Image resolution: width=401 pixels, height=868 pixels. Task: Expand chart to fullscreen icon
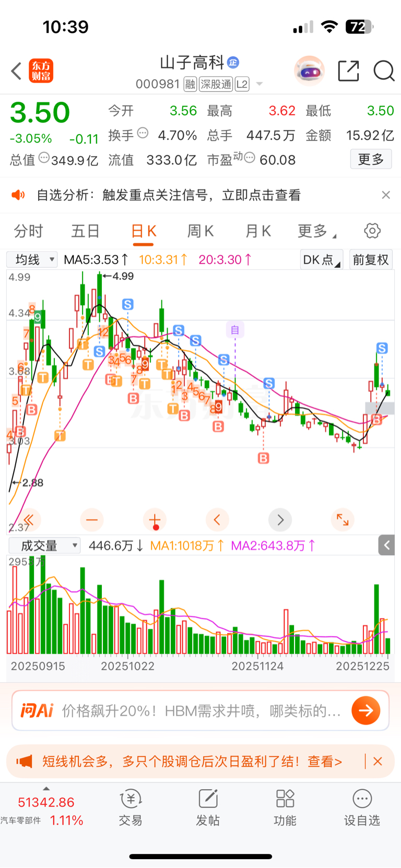tap(343, 520)
